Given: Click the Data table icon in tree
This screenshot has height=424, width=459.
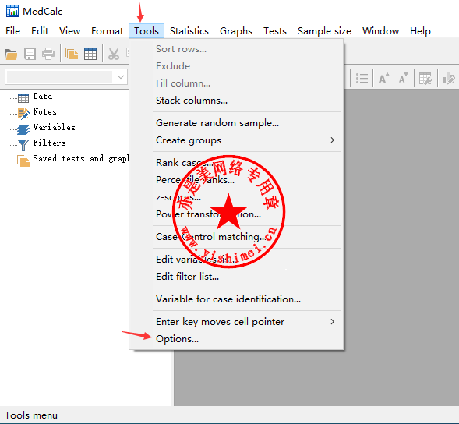Looking at the screenshot, I should [23, 98].
